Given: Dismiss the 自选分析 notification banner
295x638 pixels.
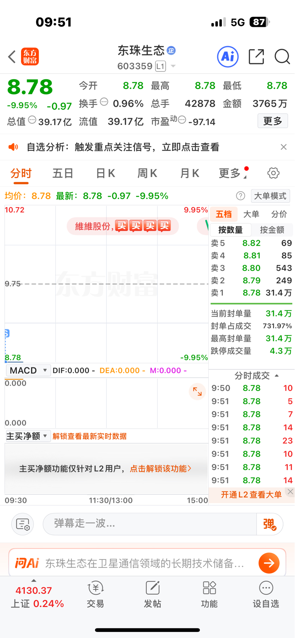Looking at the screenshot, I should point(283,147).
